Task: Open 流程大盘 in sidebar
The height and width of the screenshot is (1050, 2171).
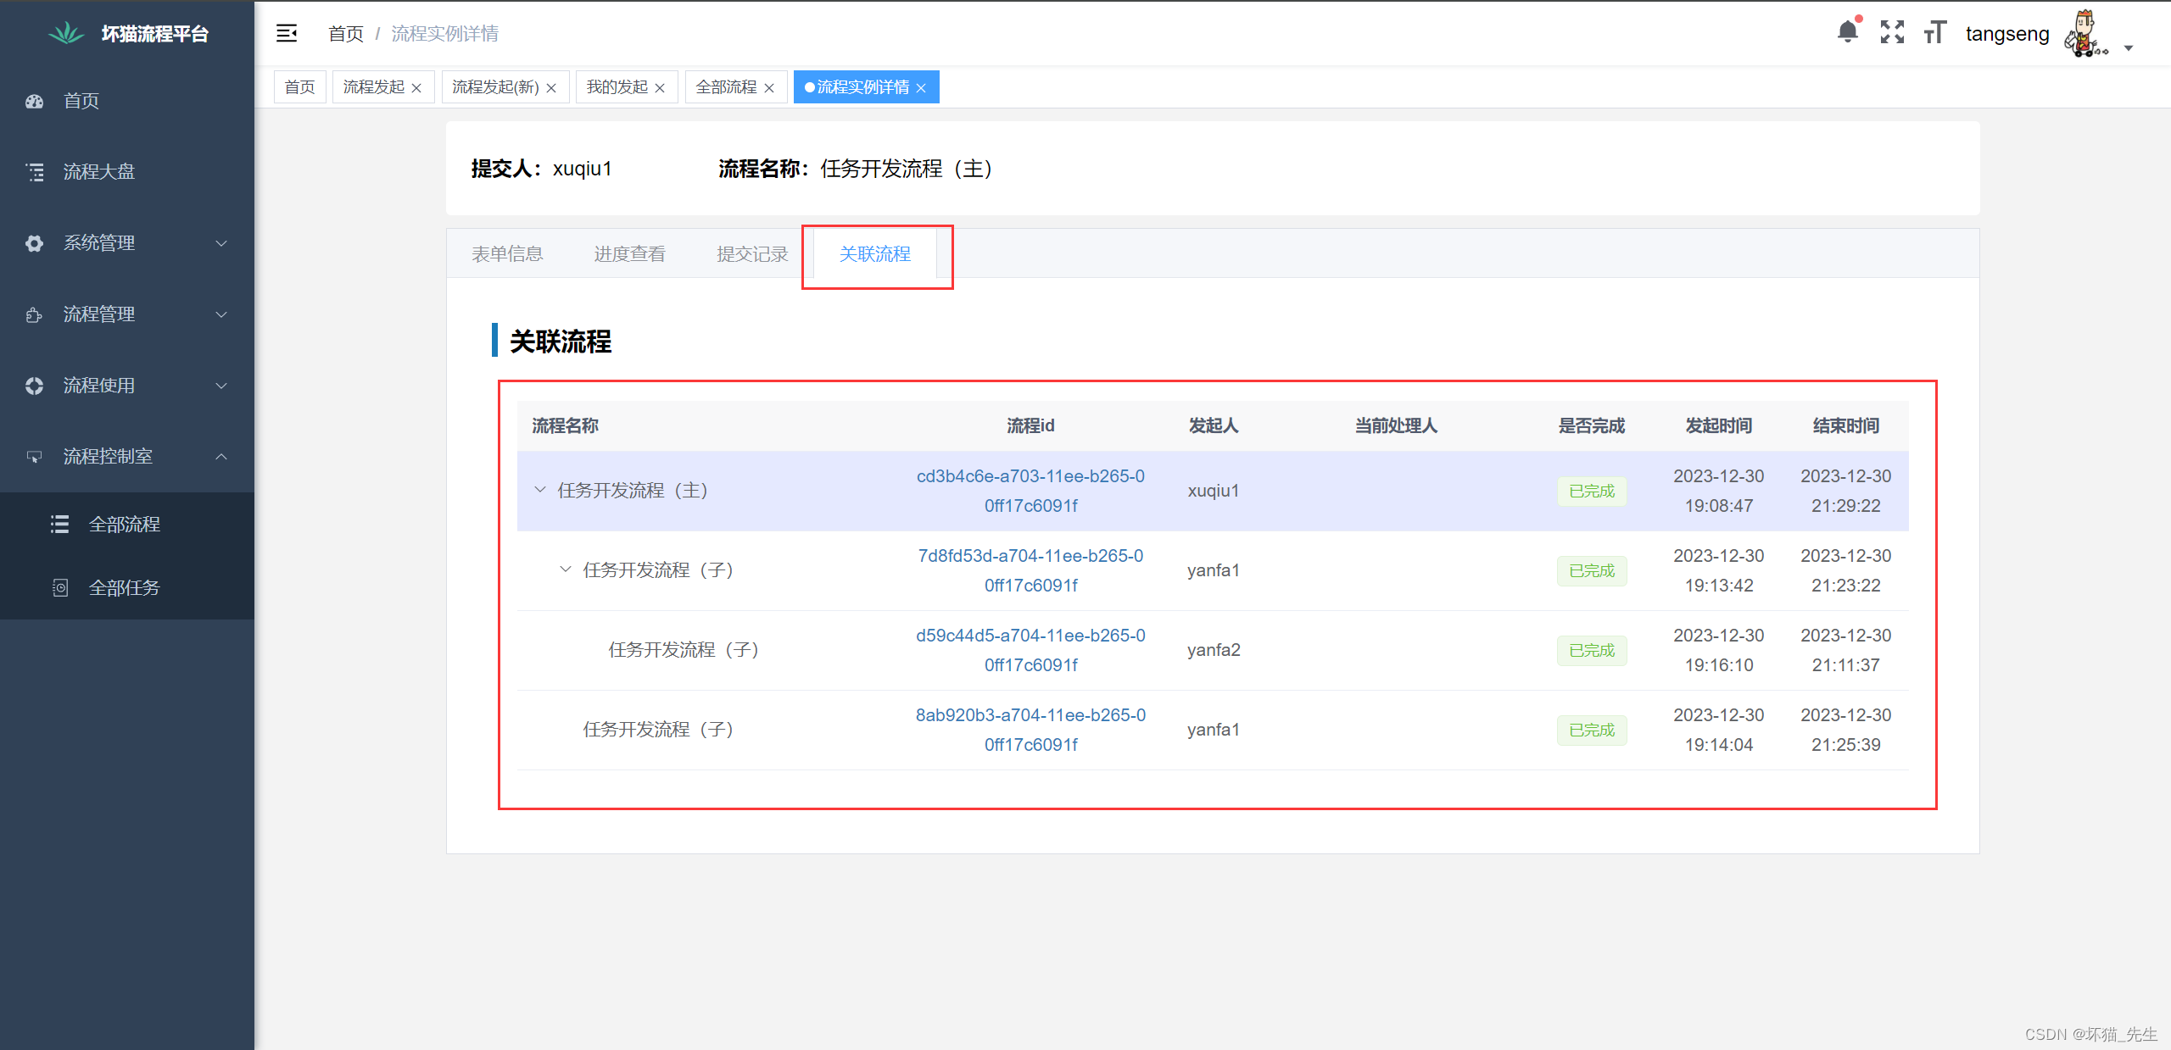Action: (x=98, y=172)
